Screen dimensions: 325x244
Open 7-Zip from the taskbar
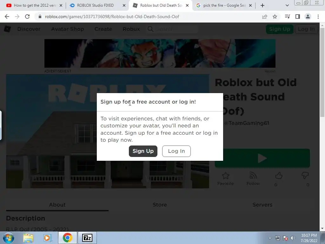click(x=87, y=238)
